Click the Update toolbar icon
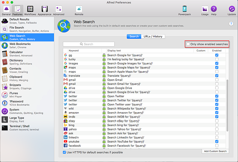Image resolution: width=238 pixels, height=162 pixels. pyautogui.click(x=231, y=10)
